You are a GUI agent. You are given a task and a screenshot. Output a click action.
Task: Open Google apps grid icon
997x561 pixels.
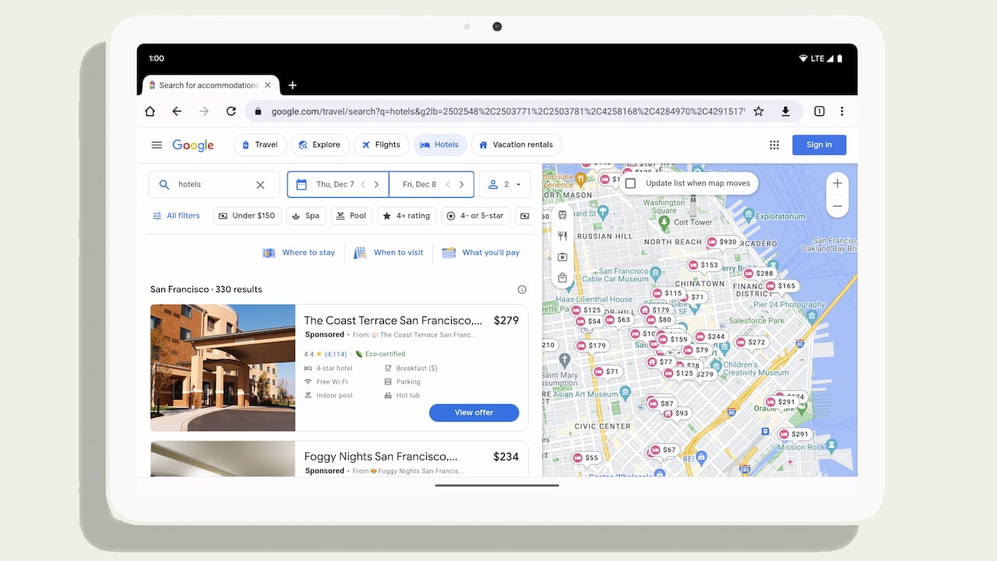[x=774, y=145]
